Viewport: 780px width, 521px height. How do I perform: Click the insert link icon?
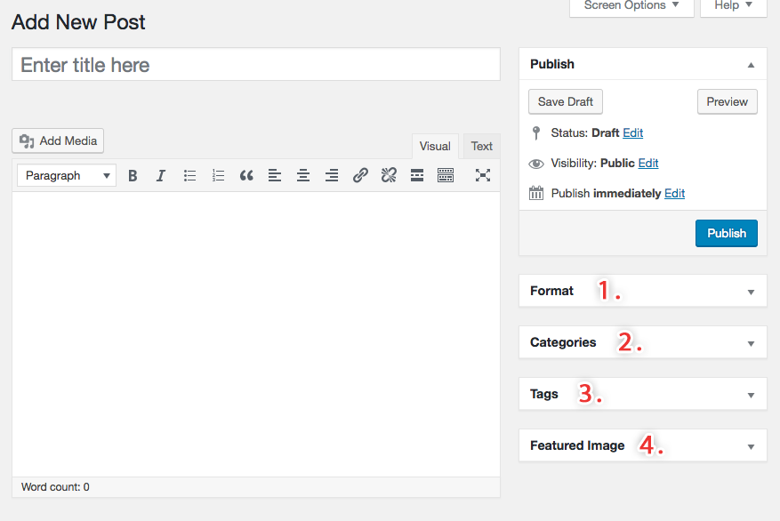[360, 176]
